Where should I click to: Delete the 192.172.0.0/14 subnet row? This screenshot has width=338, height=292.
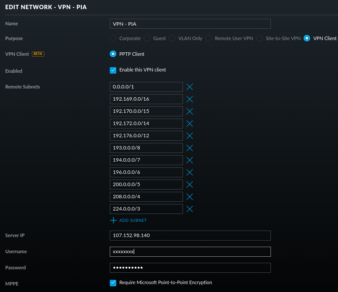tap(189, 123)
